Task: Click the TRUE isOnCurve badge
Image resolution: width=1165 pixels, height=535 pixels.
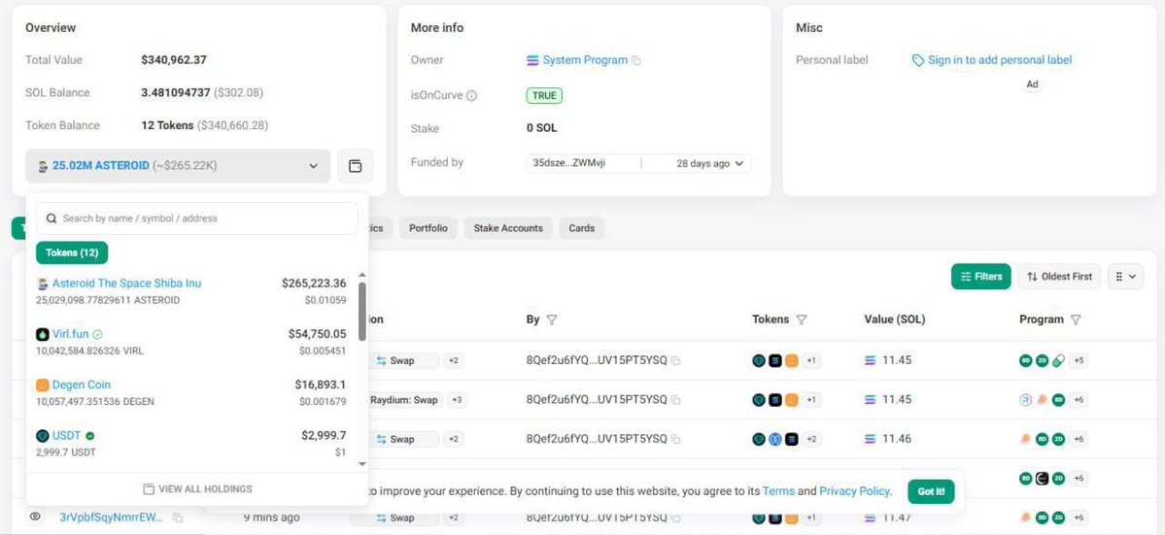Action: [x=545, y=96]
